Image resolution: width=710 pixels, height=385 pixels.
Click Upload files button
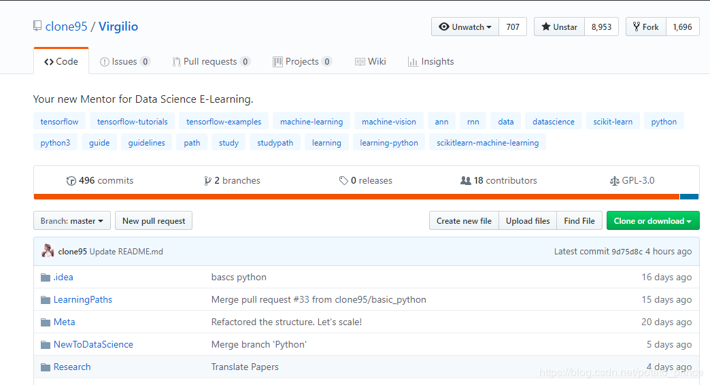[x=528, y=220]
